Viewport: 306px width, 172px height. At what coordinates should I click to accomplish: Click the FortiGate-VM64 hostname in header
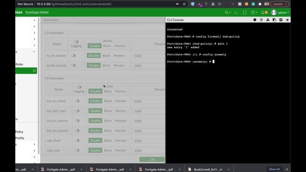coord(37,12)
